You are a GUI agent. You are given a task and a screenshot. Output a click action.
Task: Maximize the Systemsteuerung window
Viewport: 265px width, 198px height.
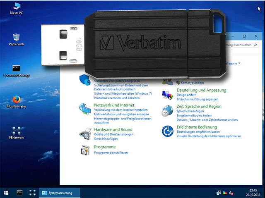(244, 36)
